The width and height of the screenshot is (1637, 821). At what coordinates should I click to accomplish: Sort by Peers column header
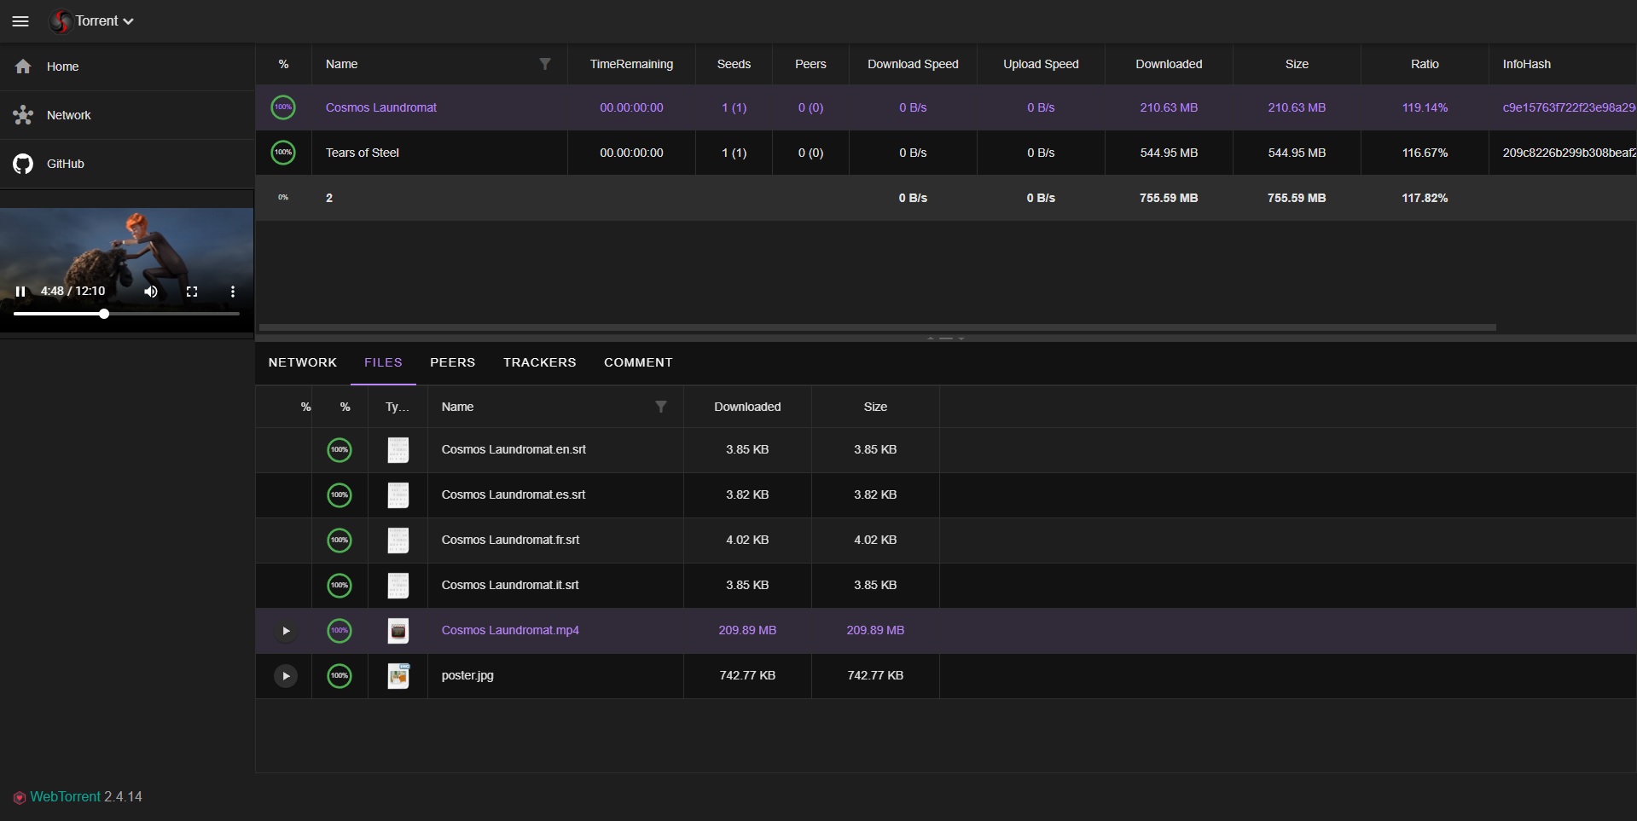coord(810,64)
